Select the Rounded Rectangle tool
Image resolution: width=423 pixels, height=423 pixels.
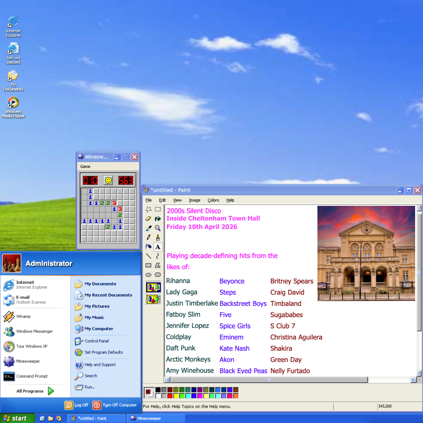coord(158,275)
